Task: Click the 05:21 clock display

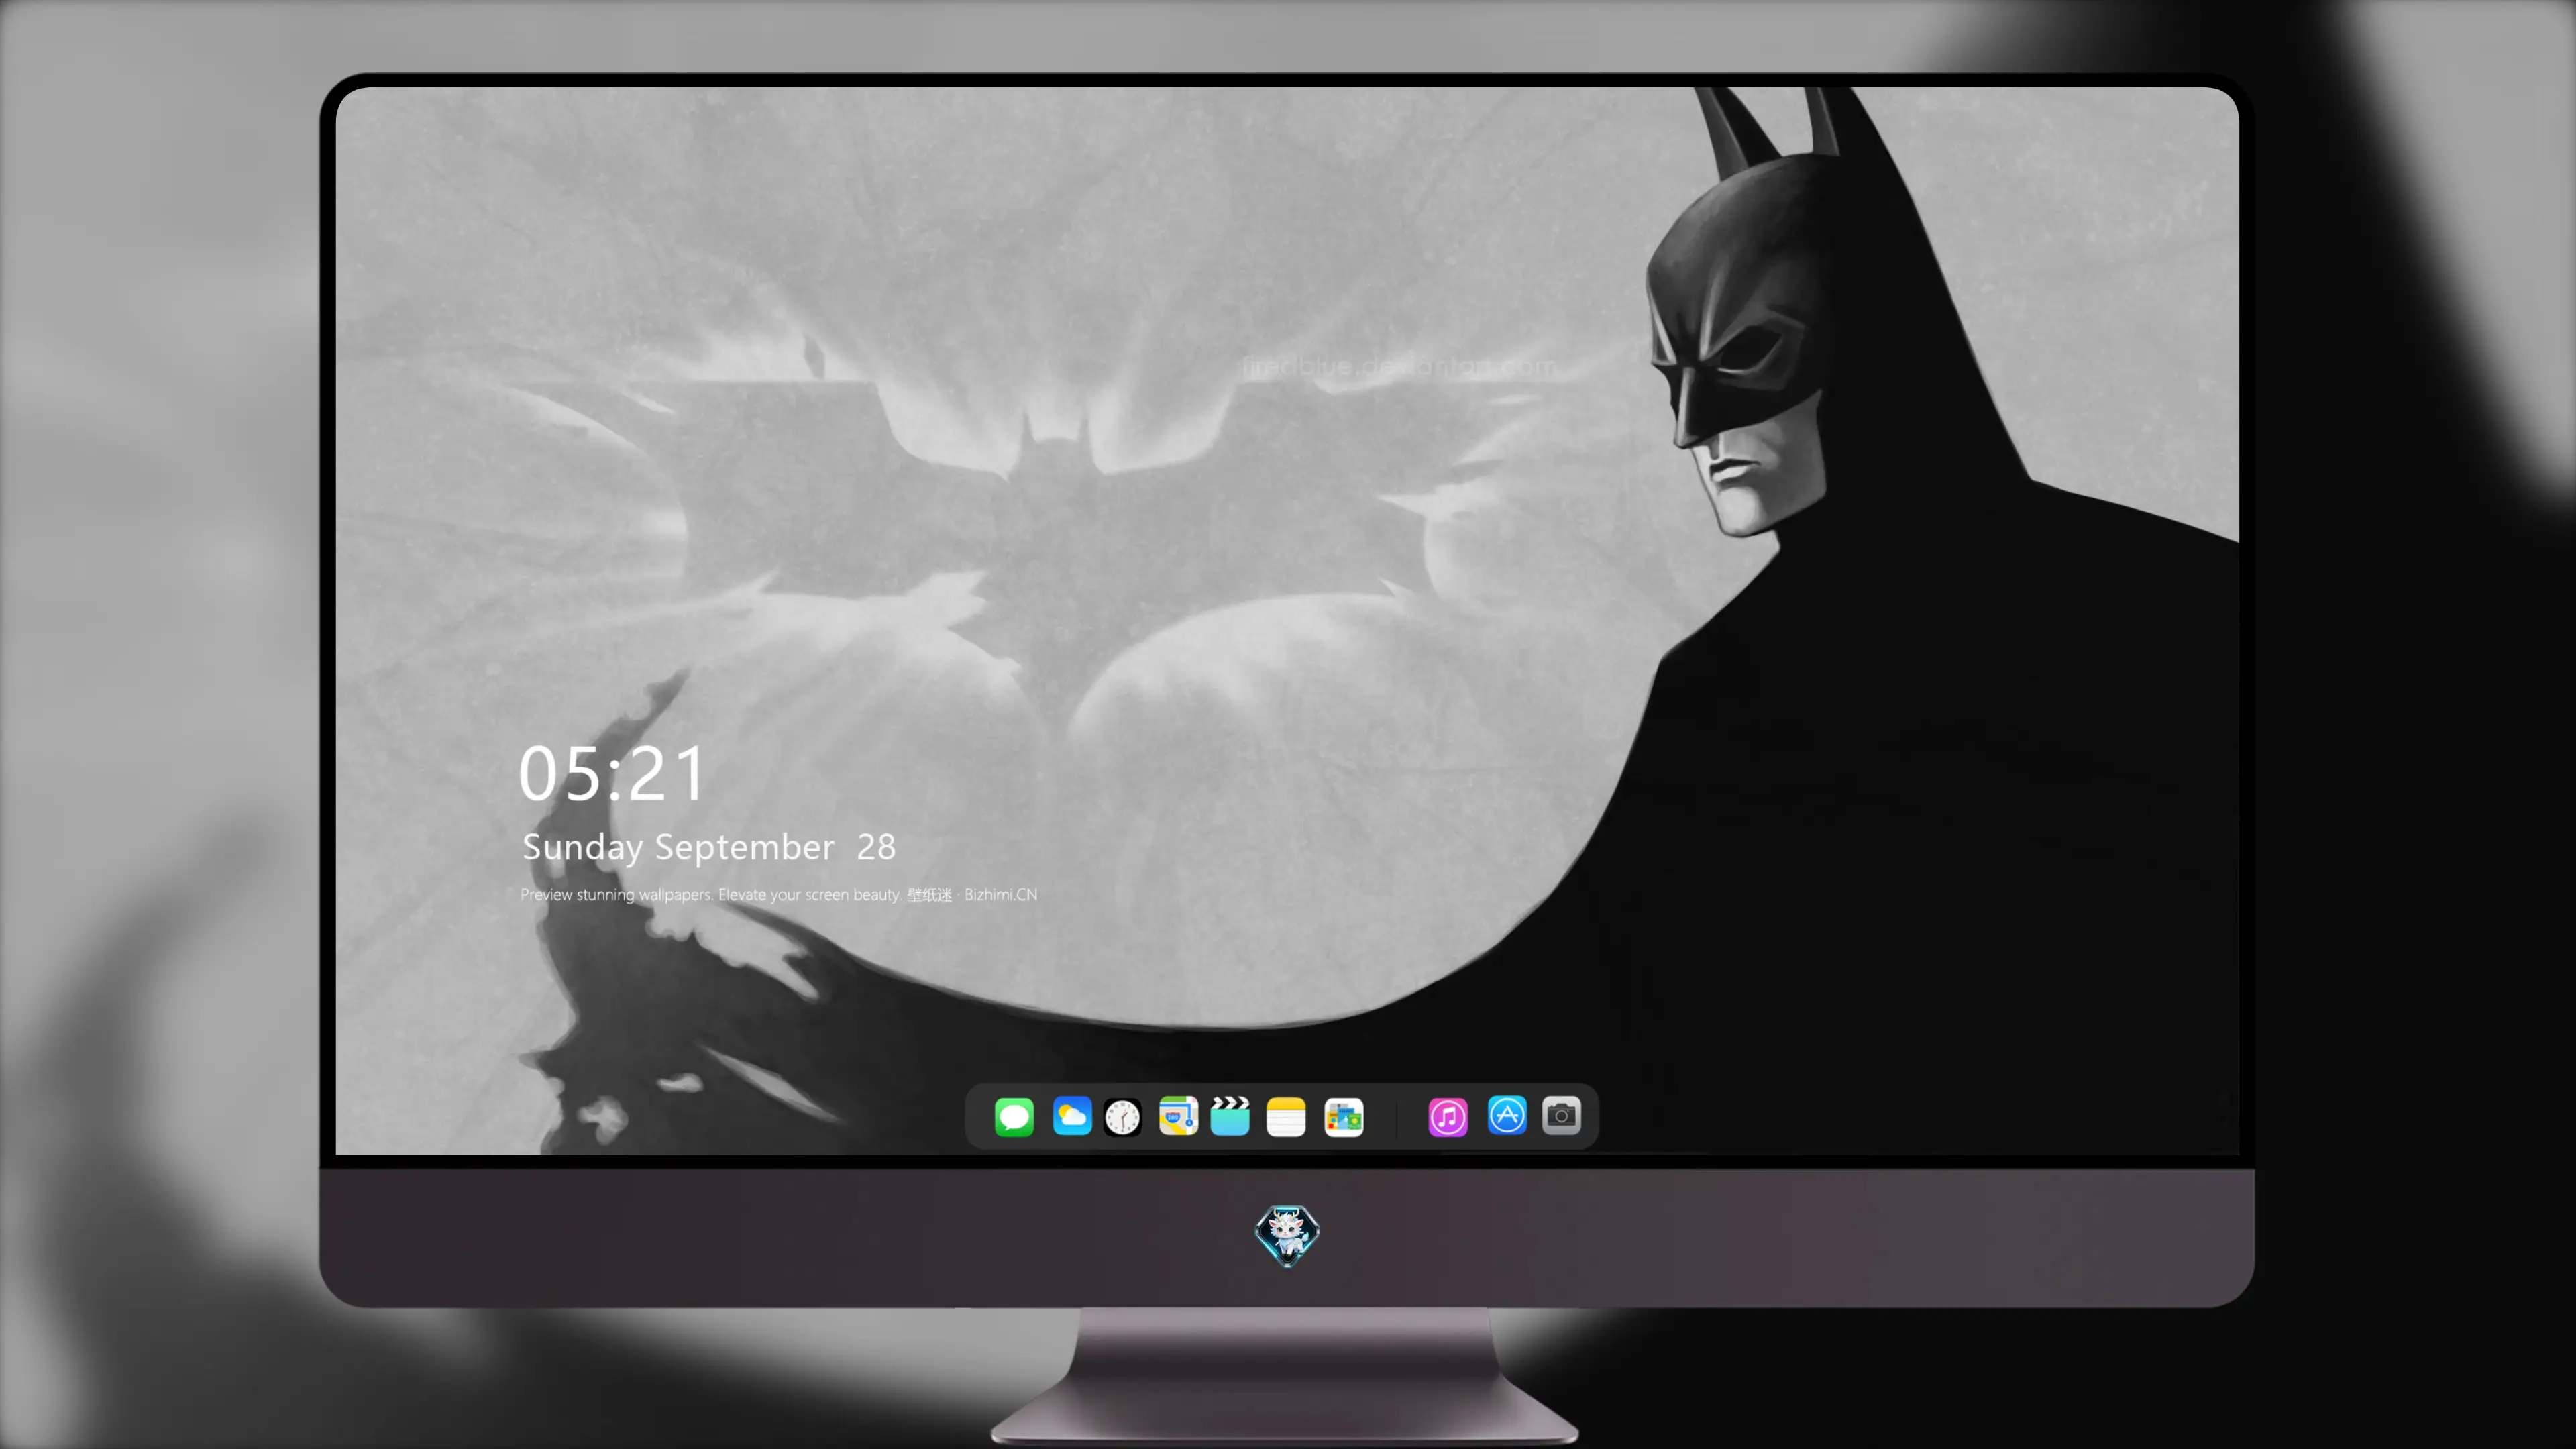Action: pyautogui.click(x=612, y=774)
